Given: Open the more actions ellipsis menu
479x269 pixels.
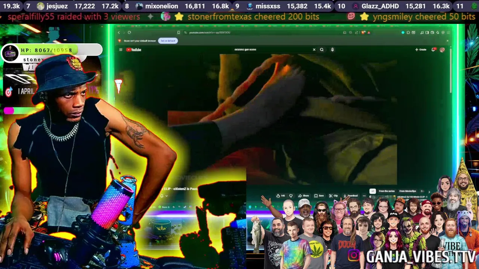Looking at the screenshot, I should [x=364, y=195].
